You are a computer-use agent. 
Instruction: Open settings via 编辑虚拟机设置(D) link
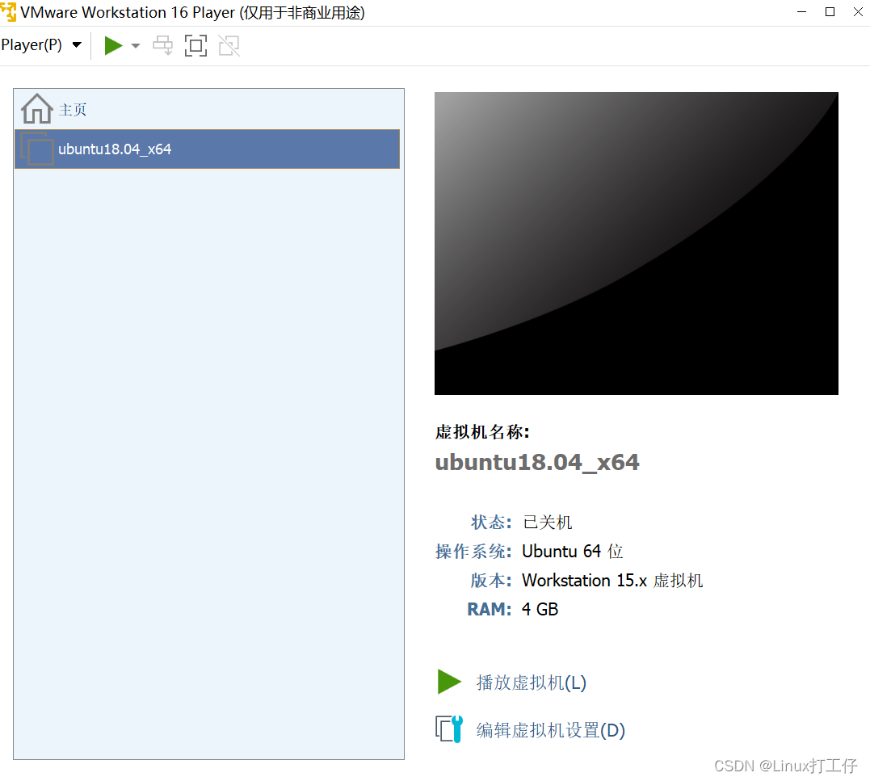tap(550, 730)
